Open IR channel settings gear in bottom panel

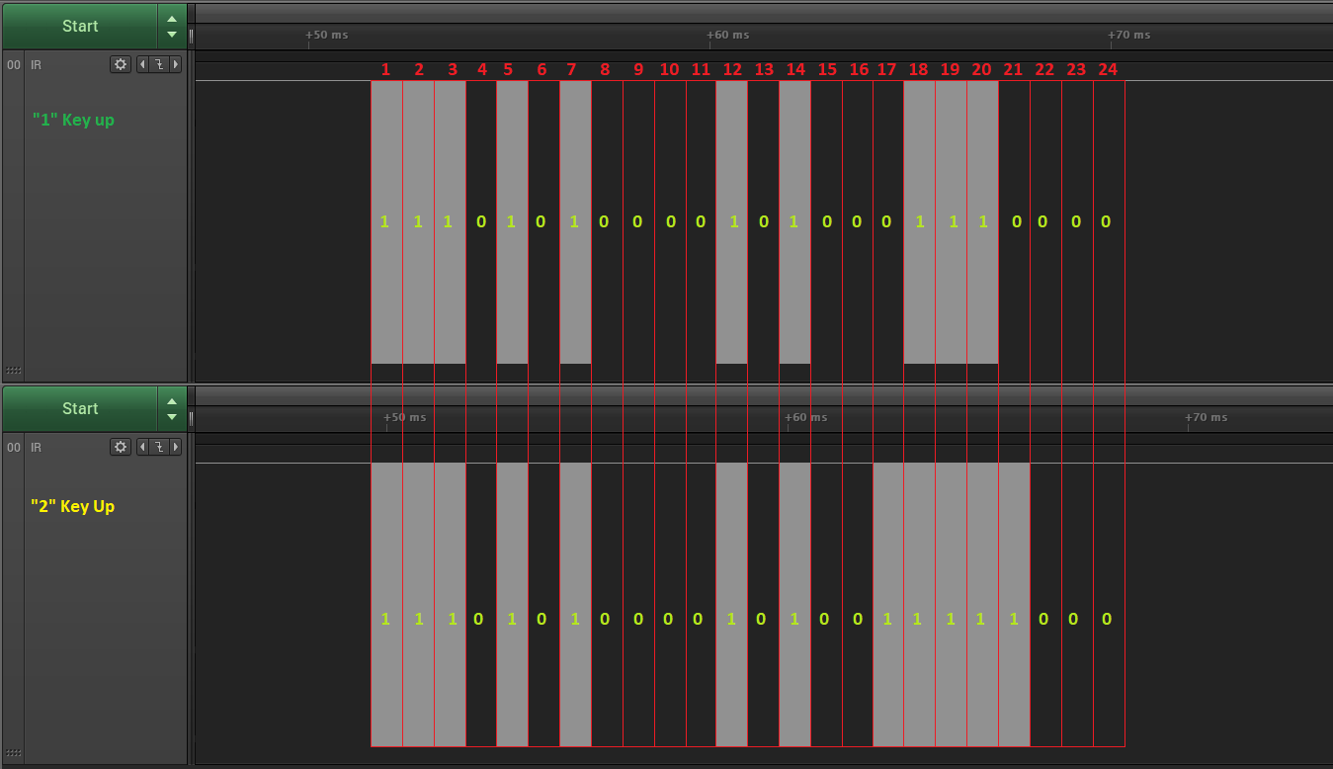click(x=121, y=447)
